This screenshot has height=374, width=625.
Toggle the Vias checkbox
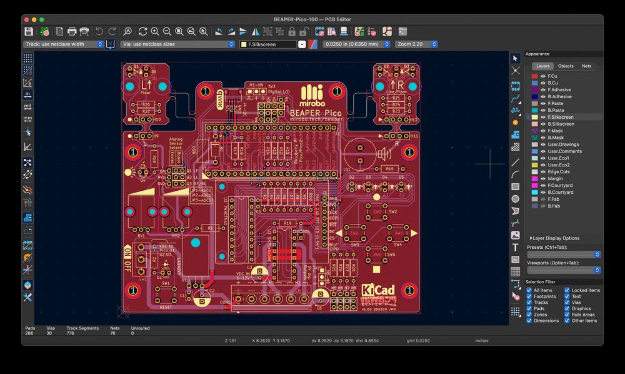(567, 302)
